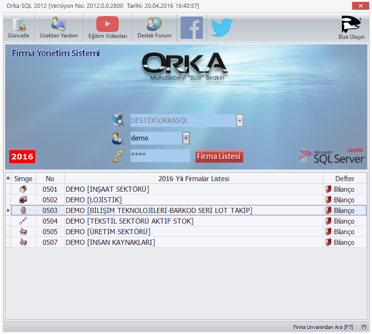Click the Firma Listesi button

tap(219, 157)
